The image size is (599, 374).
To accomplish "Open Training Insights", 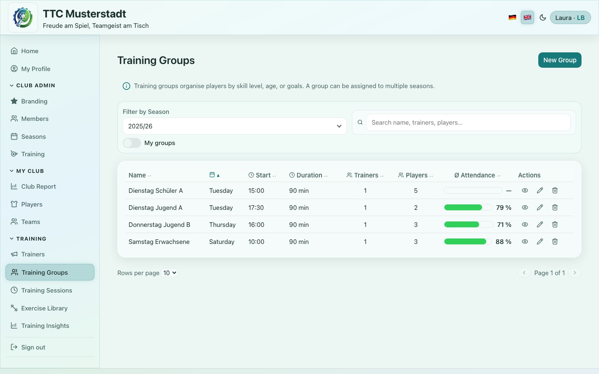I will point(50,326).
